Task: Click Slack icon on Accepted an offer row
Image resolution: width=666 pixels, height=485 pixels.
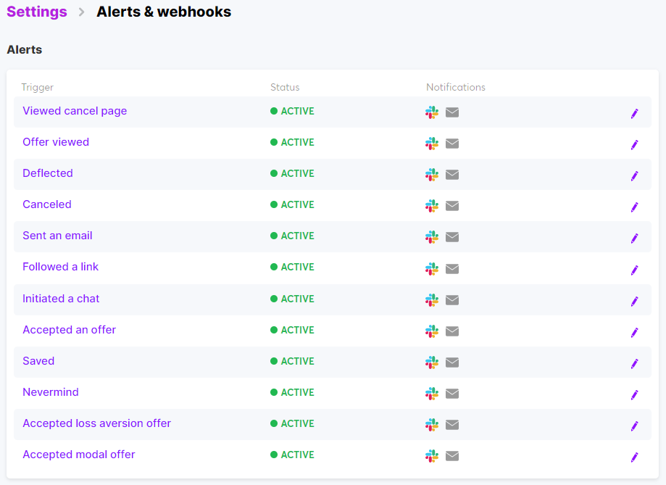Action: [x=432, y=331]
